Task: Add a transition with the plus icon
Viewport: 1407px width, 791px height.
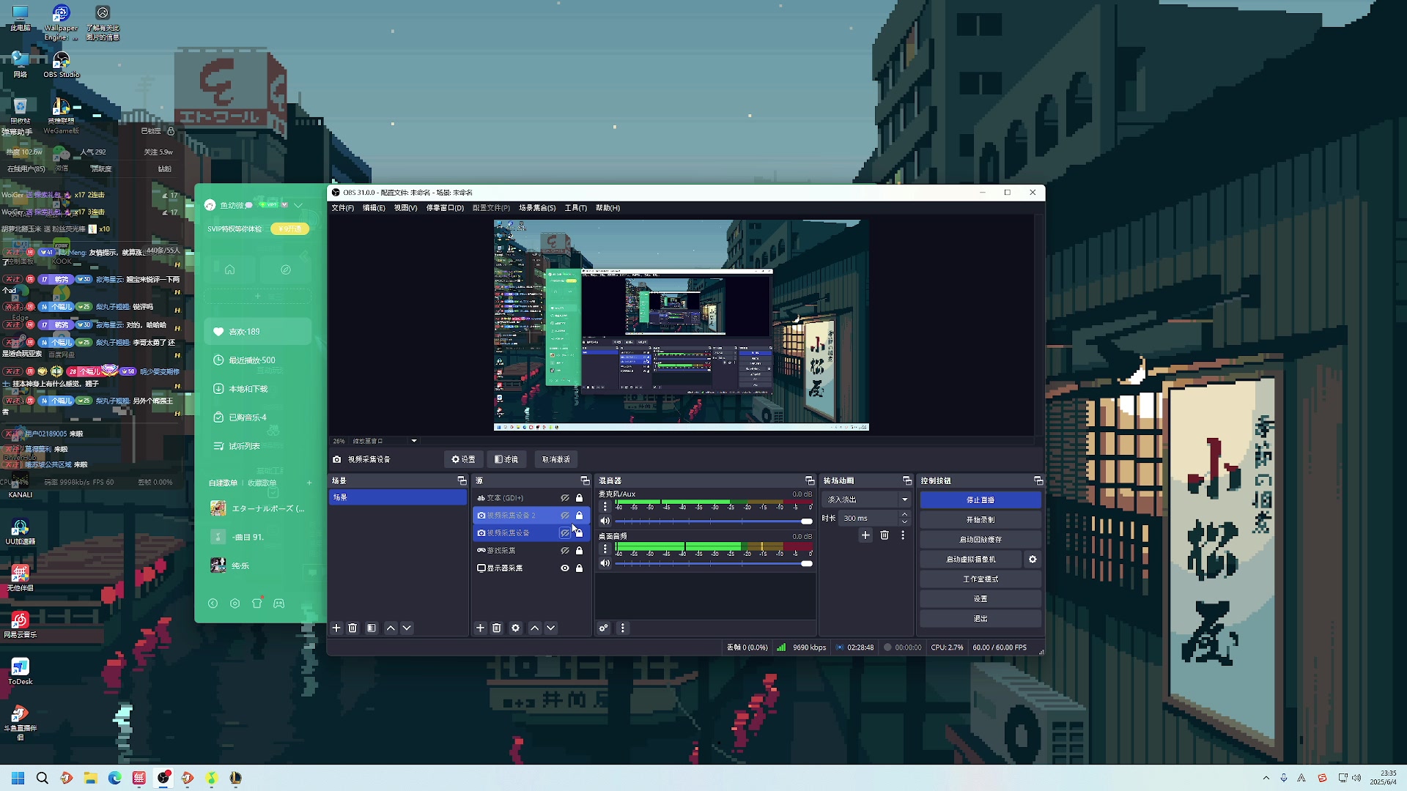Action: (x=865, y=535)
